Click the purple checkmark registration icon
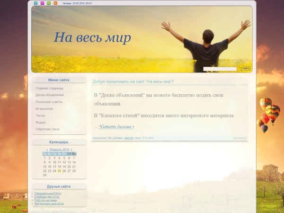Screen dimensions: 284x213 click(x=42, y=3)
